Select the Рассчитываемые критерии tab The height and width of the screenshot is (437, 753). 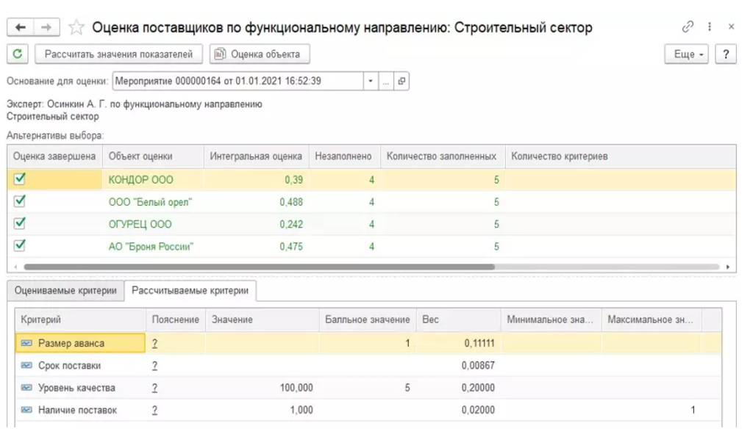click(190, 291)
